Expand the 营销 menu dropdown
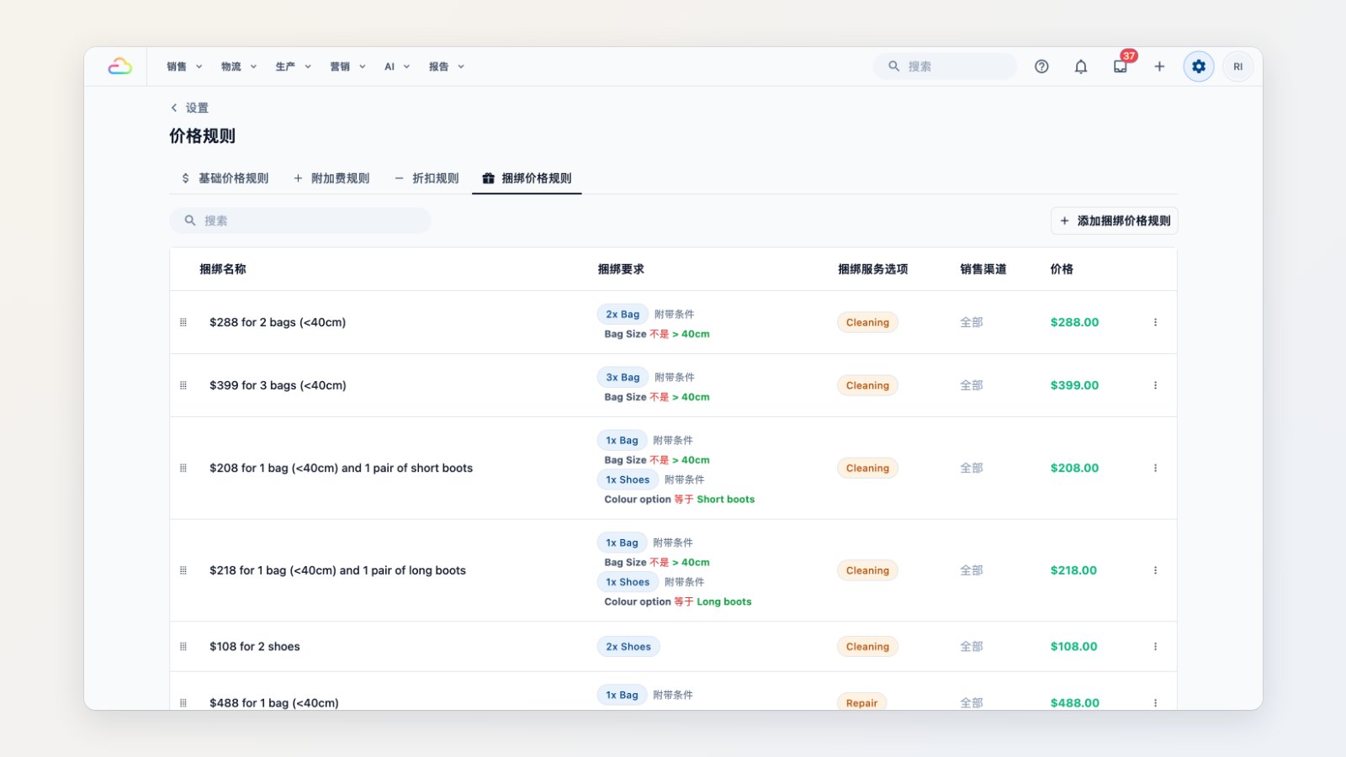Screen dimensions: 1346x757 (x=347, y=66)
